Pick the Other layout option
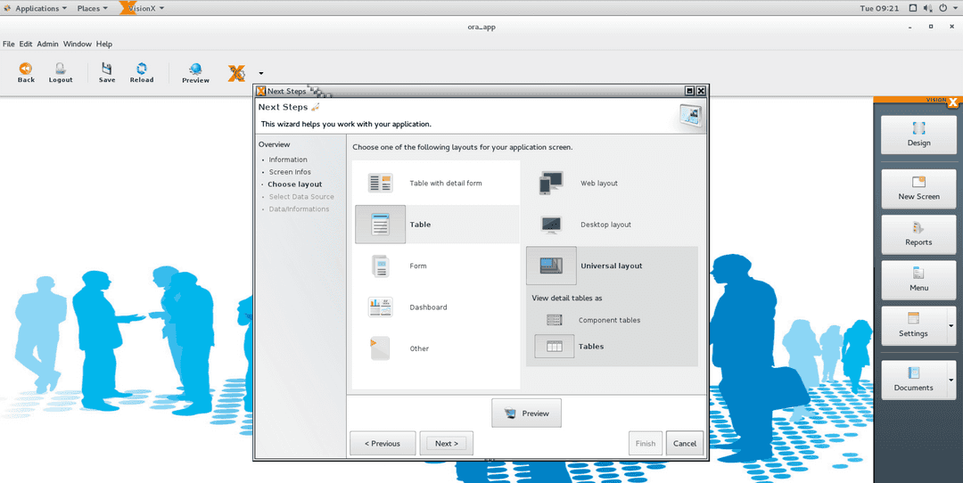Screen dimensions: 963x483 pyautogui.click(x=381, y=348)
